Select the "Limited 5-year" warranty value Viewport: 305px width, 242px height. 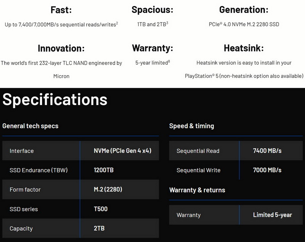(273, 215)
